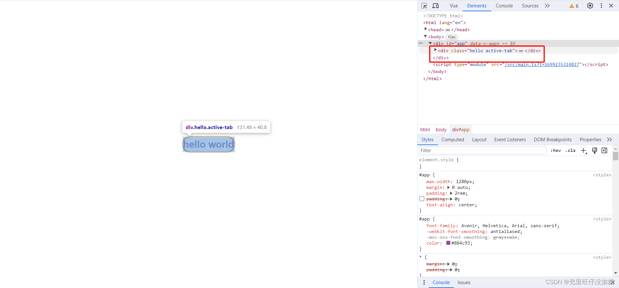The width and height of the screenshot is (619, 288).
Task: Click the ellipsis inside hello active-tab div
Action: 521,51
